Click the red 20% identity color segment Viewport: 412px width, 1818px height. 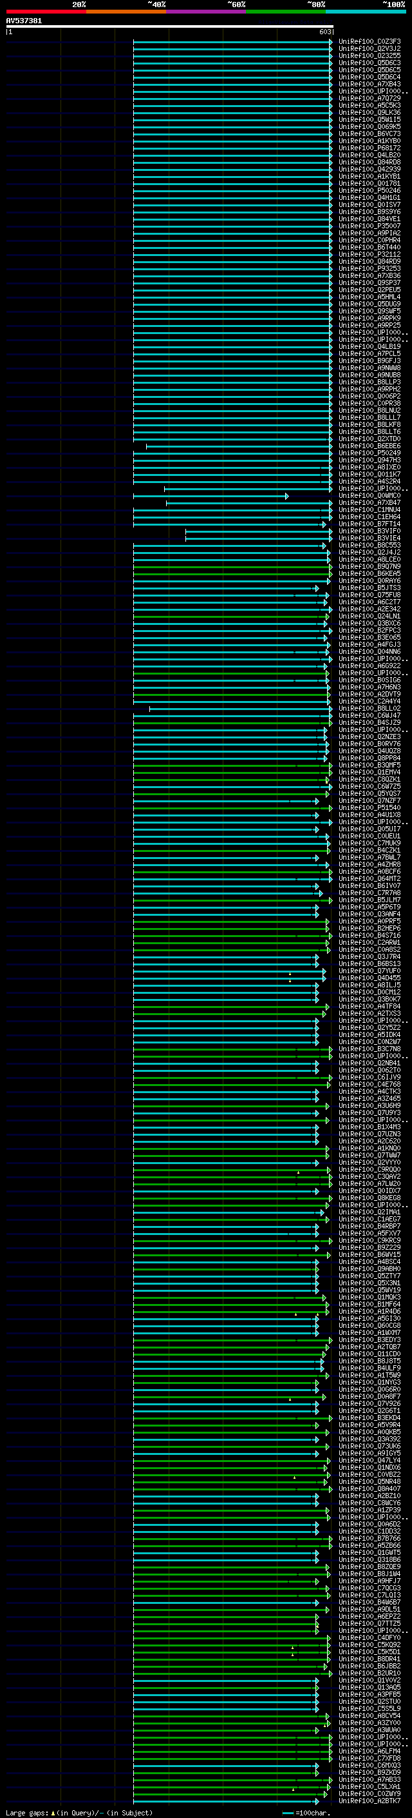coord(46,12)
